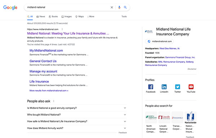Open North American Company thumbnail
The image size is (216, 138).
(151, 117)
